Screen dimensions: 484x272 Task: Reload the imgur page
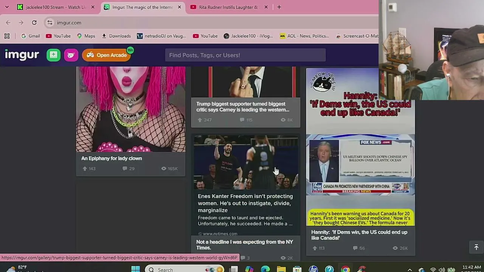pos(34,23)
